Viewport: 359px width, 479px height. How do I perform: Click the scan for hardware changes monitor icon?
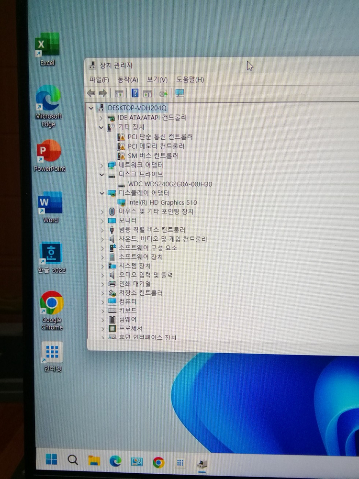click(179, 93)
